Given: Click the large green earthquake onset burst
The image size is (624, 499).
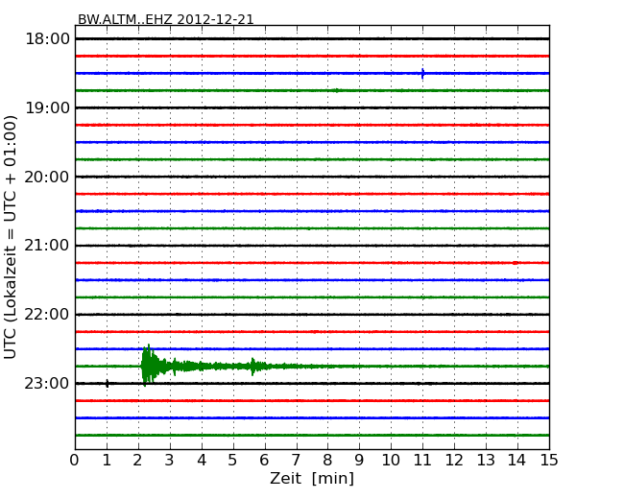Looking at the screenshot, I should pos(149,366).
